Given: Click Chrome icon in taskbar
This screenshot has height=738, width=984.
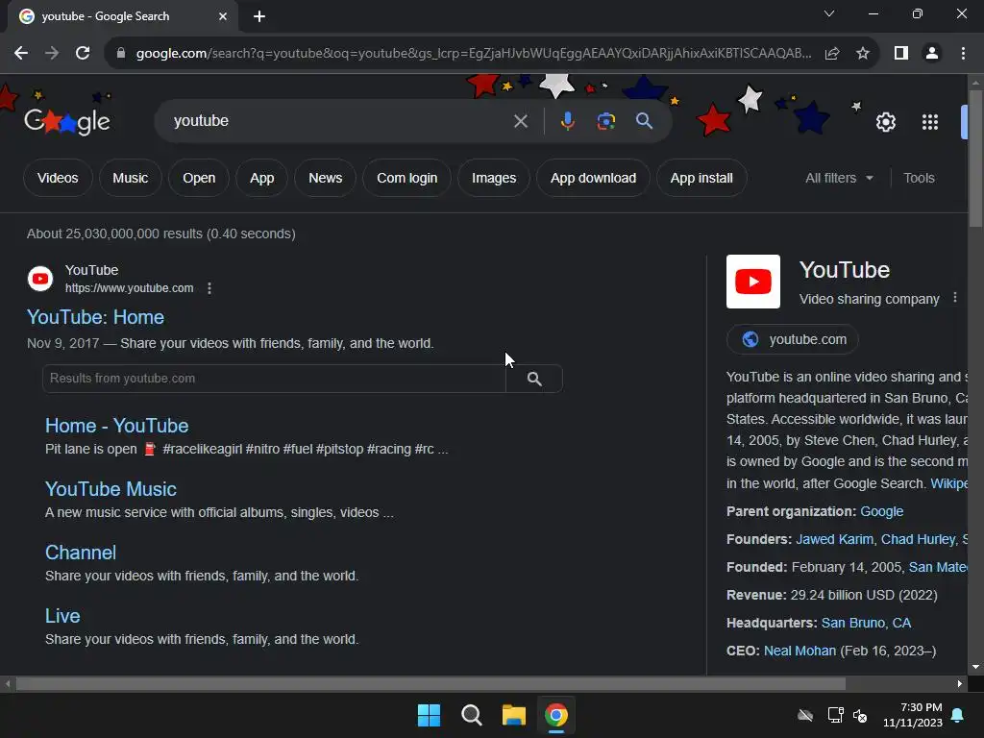Looking at the screenshot, I should 556,715.
